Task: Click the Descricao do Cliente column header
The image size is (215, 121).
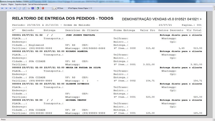Action: [x=82, y=30]
